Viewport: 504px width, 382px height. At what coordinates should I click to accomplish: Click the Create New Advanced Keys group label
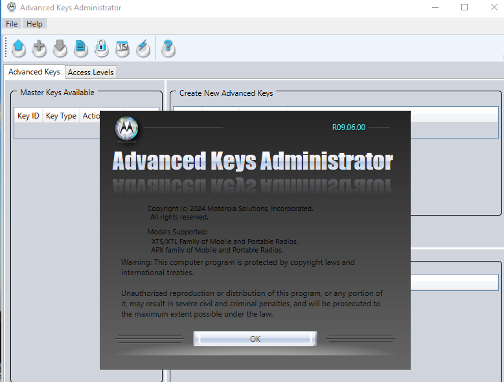(x=226, y=93)
